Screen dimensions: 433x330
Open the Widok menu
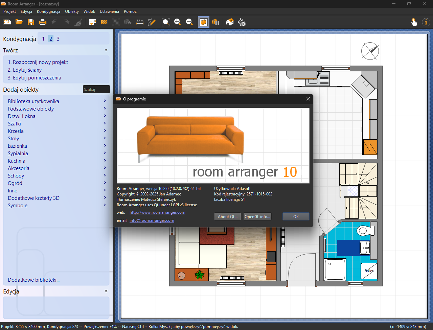coord(89,11)
